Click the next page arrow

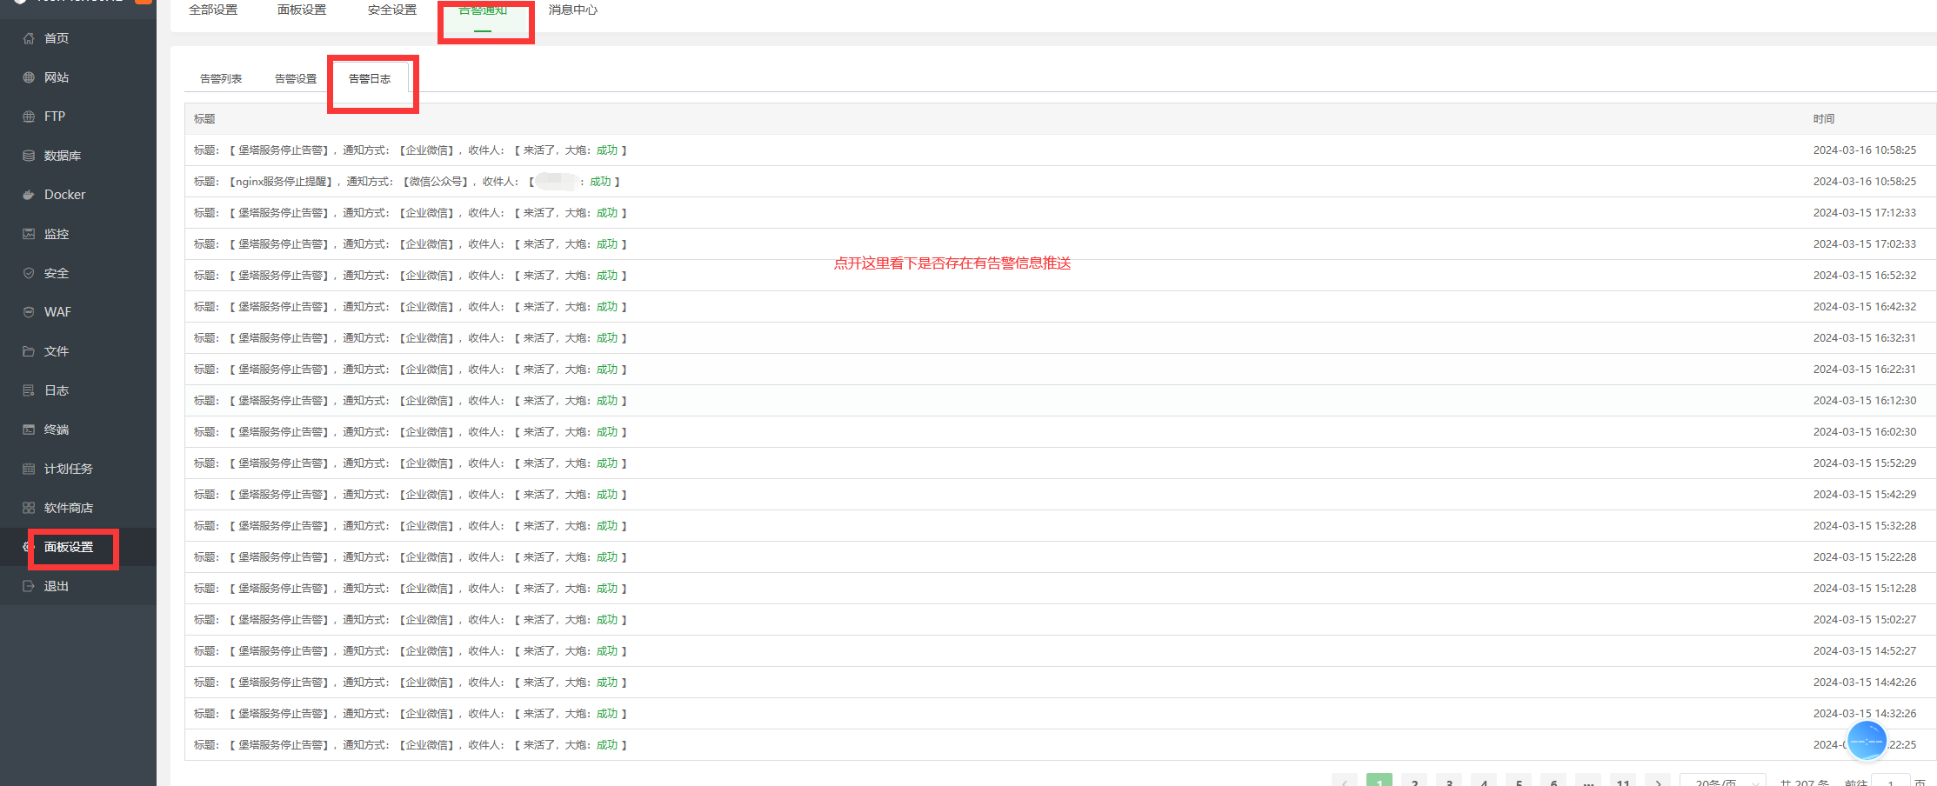(x=1658, y=781)
